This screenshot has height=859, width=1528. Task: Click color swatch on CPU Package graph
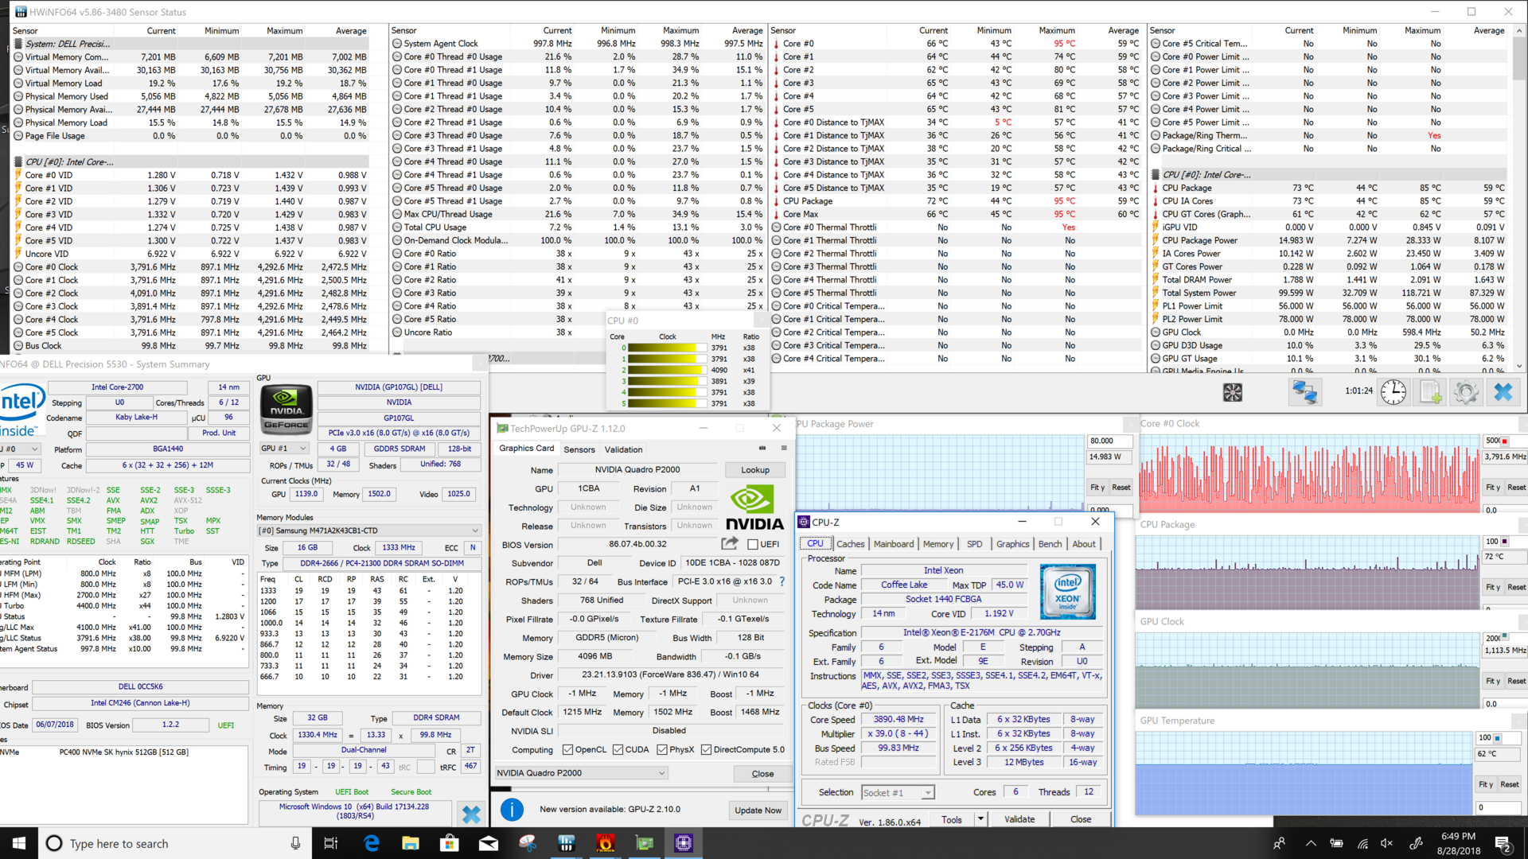pyautogui.click(x=1504, y=542)
